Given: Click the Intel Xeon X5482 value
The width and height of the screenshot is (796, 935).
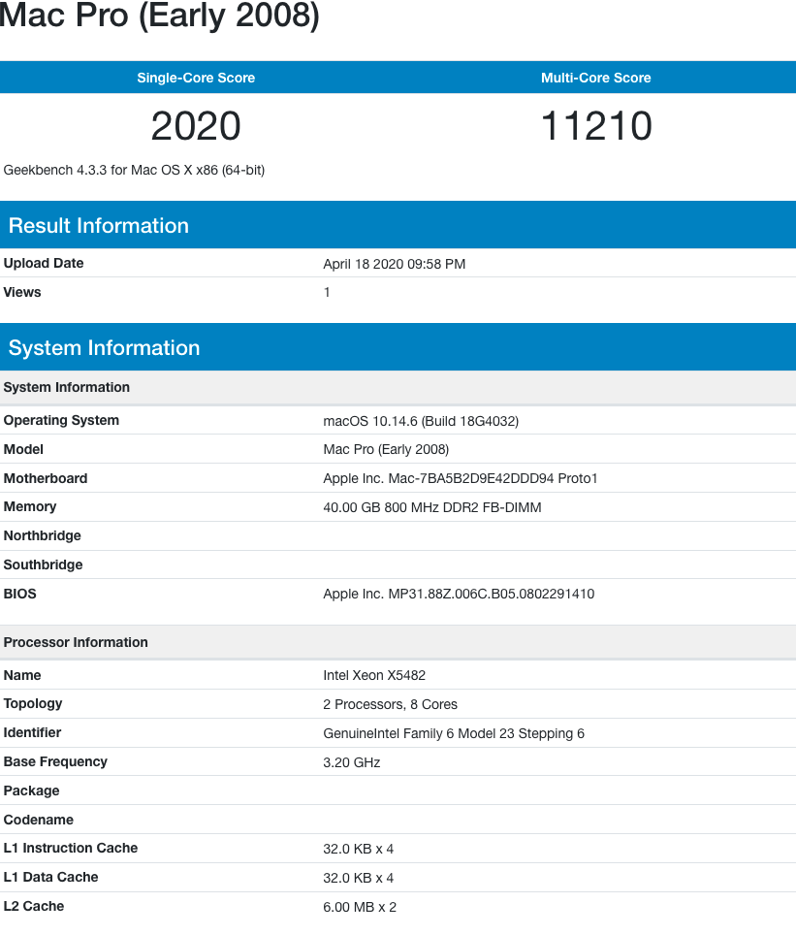Looking at the screenshot, I should (374, 675).
